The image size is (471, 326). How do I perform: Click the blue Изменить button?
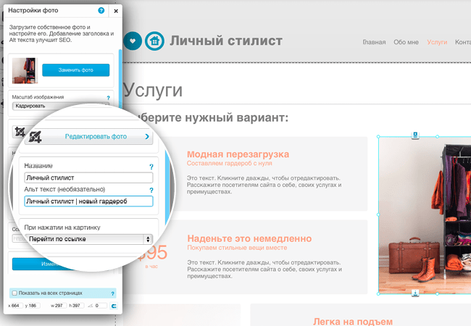42,264
